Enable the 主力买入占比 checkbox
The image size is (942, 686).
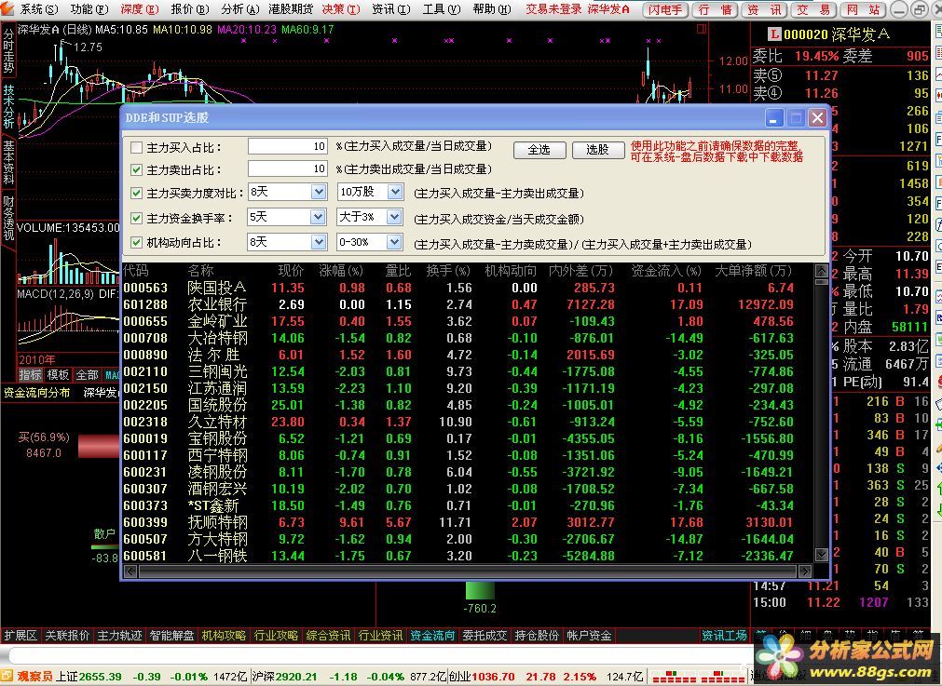click(136, 147)
